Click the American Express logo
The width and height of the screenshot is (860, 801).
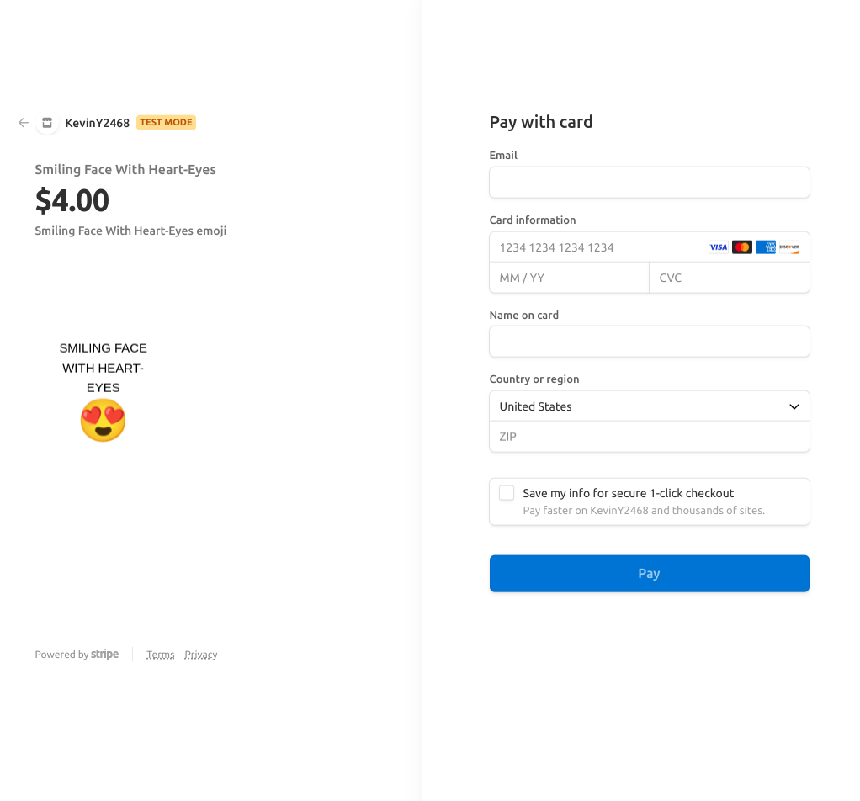[765, 247]
